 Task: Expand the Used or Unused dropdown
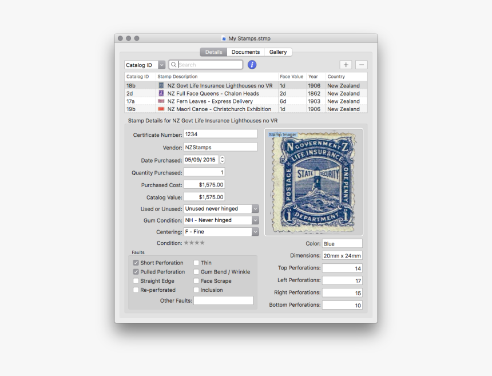click(x=255, y=209)
